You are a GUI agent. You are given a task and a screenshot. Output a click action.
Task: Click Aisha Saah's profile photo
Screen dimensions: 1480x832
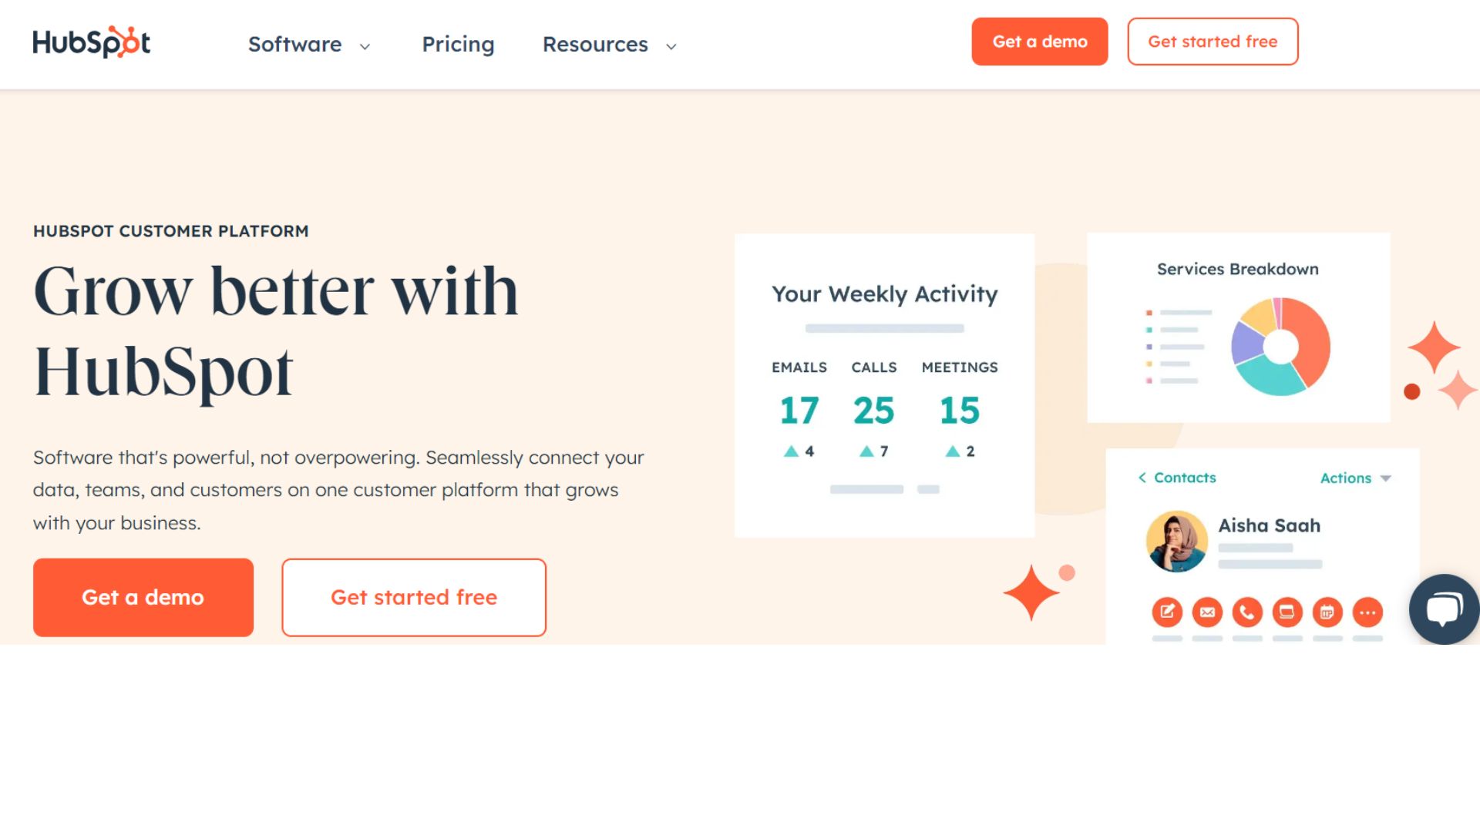point(1177,542)
